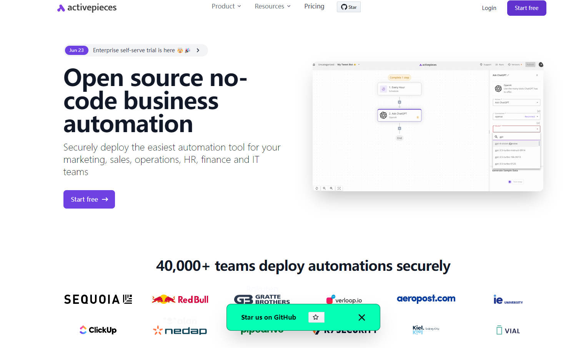The image size is (576, 348).
Task: Go to Login
Action: click(x=489, y=8)
